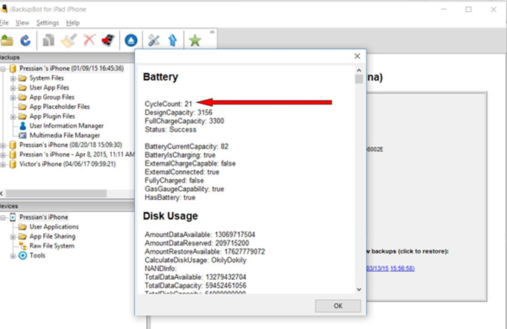Expand the System Files tree node
Image resolution: width=507 pixels, height=329 pixels.
click(x=13, y=78)
